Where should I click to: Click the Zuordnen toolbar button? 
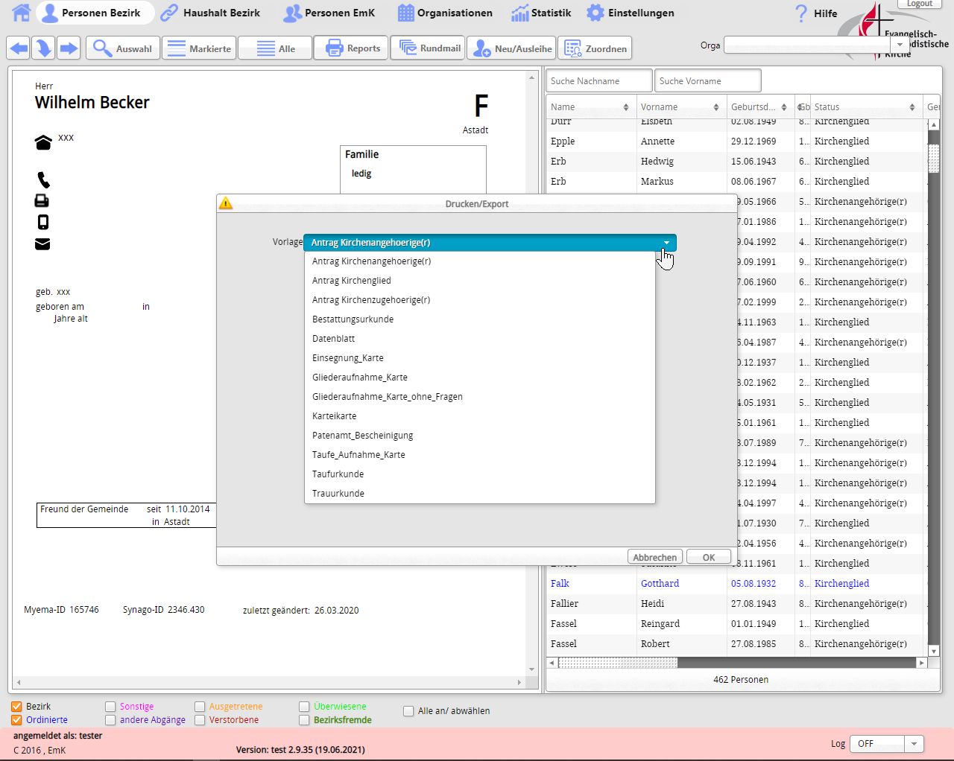coord(594,48)
